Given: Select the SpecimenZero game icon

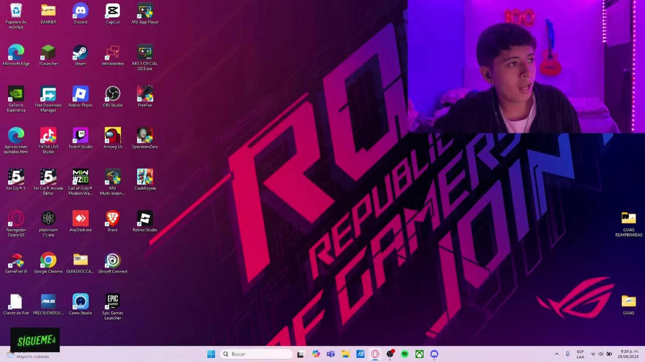Looking at the screenshot, I should (x=145, y=138).
